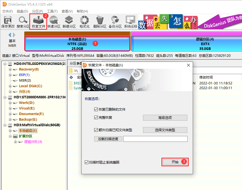Click the scan progress file path field
This screenshot has height=190, width=242.
coord(155,139)
